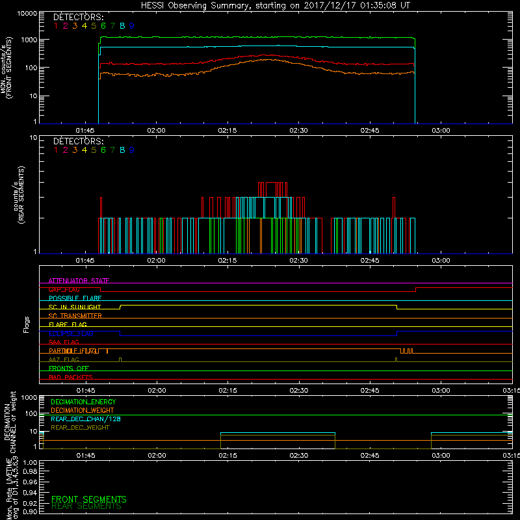Click magenta detector 2 in front segments legend

tap(66, 26)
